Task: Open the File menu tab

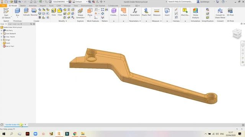Action: click(3, 6)
